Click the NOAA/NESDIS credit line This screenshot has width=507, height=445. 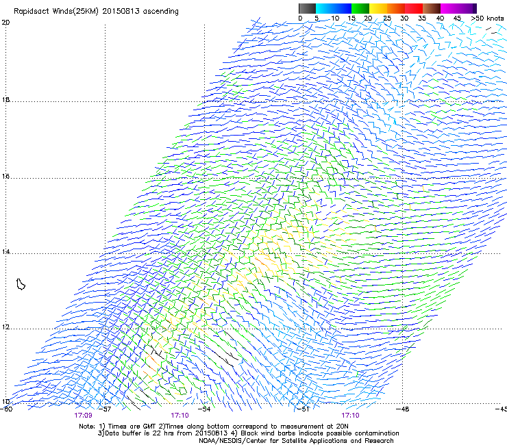pos(296,441)
